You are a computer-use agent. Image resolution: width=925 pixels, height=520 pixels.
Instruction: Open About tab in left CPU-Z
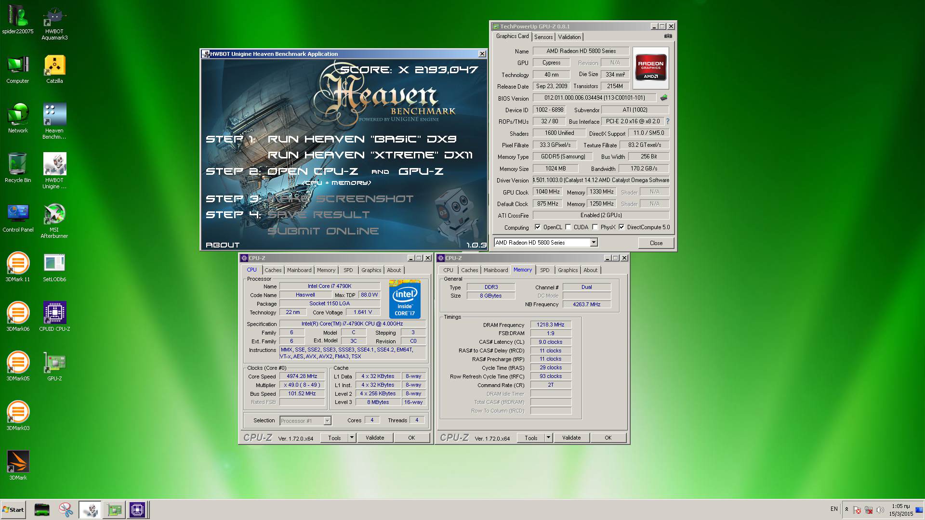(x=394, y=270)
